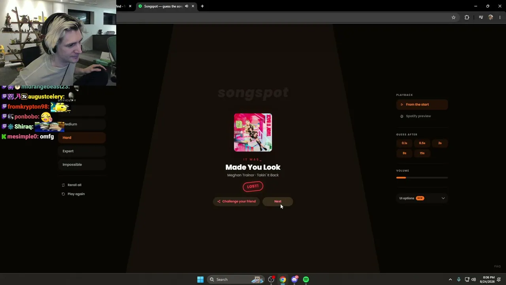Click the song title Made You Look

[x=253, y=167]
